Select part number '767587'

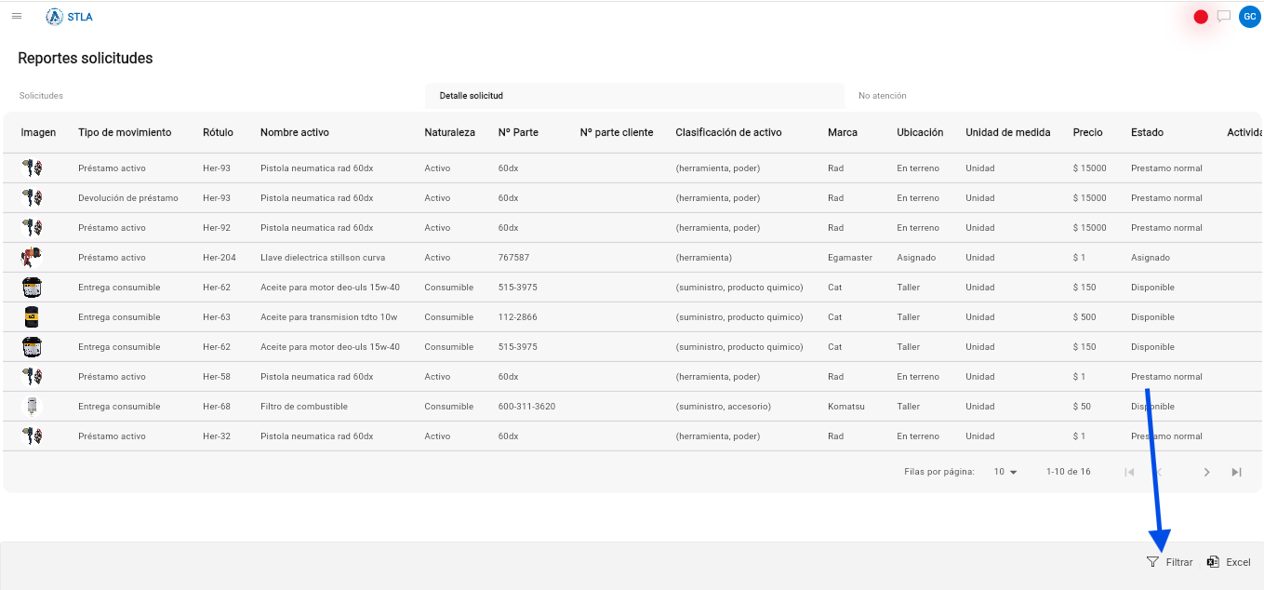coord(513,258)
